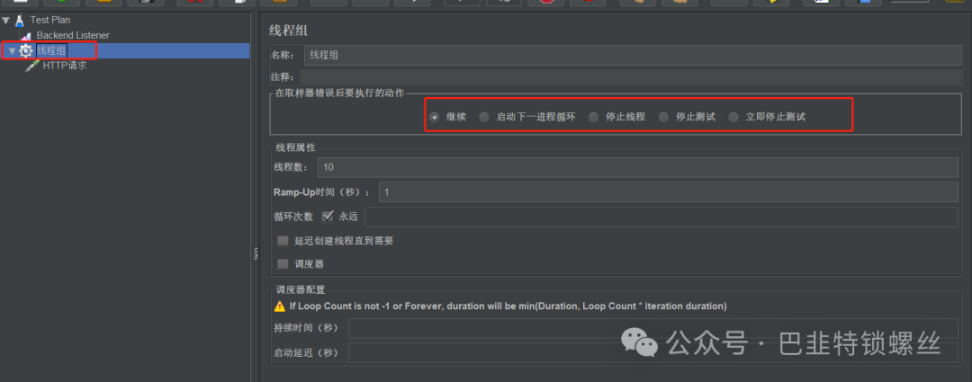Click the 线程组 gear icon
This screenshot has height=382, width=972.
(x=26, y=50)
